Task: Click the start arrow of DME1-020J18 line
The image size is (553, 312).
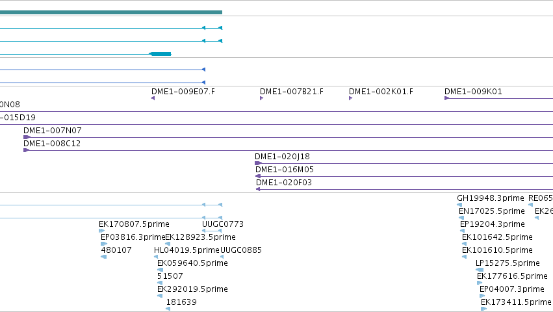Action: pos(258,163)
